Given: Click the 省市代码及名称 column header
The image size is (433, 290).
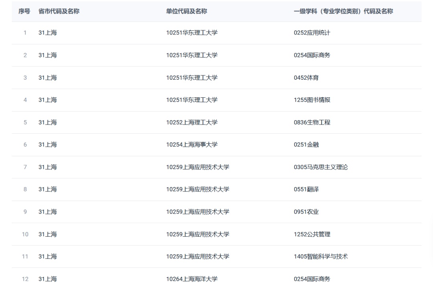Looking at the screenshot, I should point(59,11).
